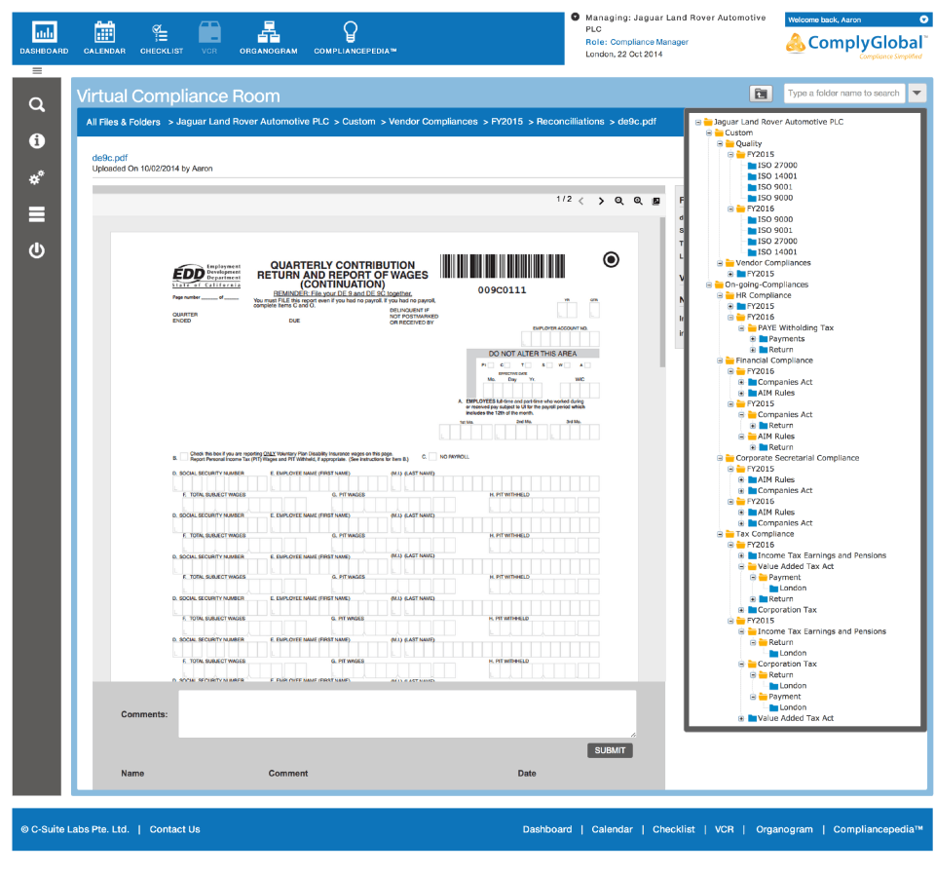The height and width of the screenshot is (875, 935).
Task: Click the Checklist footer link
Action: pyautogui.click(x=673, y=829)
